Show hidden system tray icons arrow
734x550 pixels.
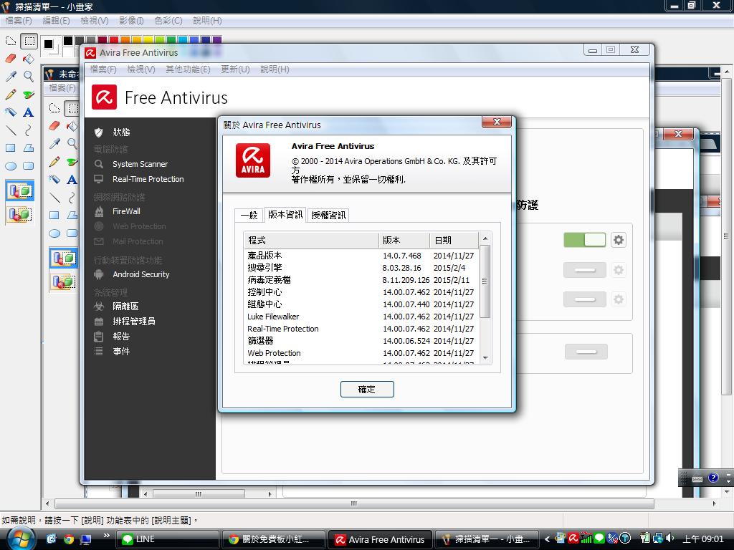[x=547, y=539]
